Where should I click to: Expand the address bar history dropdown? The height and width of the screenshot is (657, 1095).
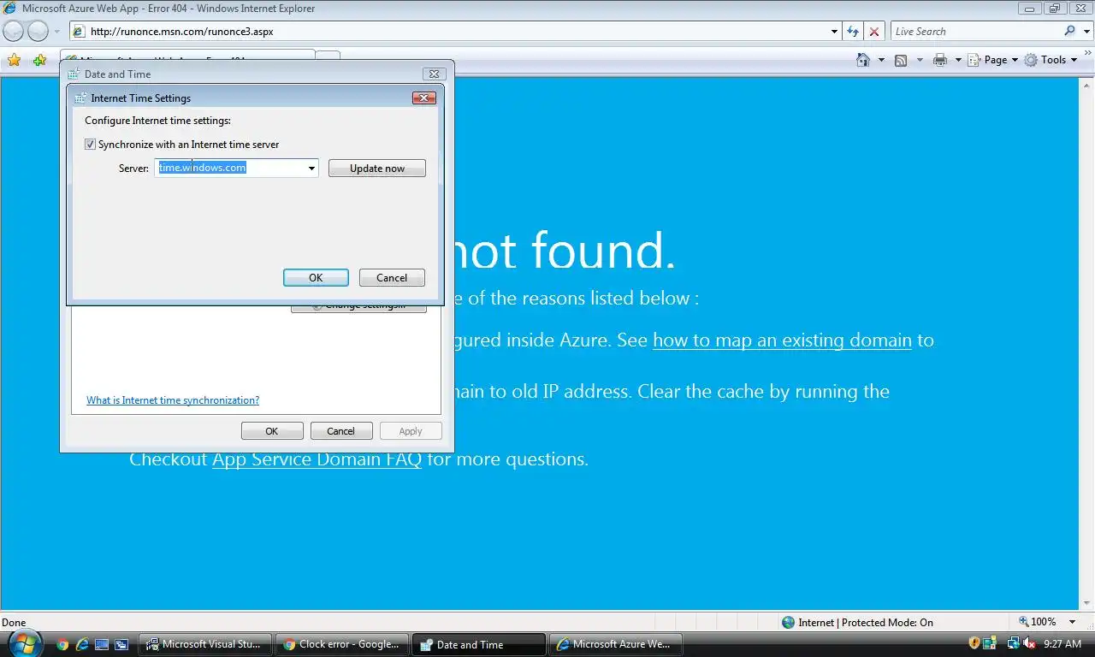click(835, 32)
